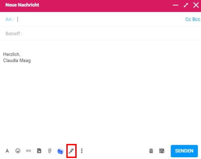Minimize the Neue Nachricht compose window
This screenshot has height=159, width=201.
coord(175,5)
